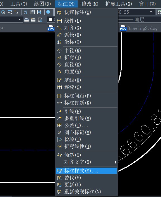The height and width of the screenshot is (197, 161).
Task: Click the Quick Dimension icon in menu
Action: [59, 13]
